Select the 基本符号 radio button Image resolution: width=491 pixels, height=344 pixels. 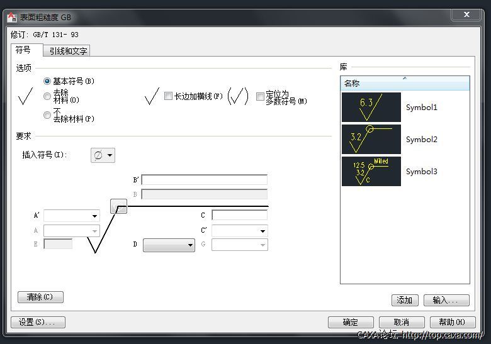click(x=47, y=81)
